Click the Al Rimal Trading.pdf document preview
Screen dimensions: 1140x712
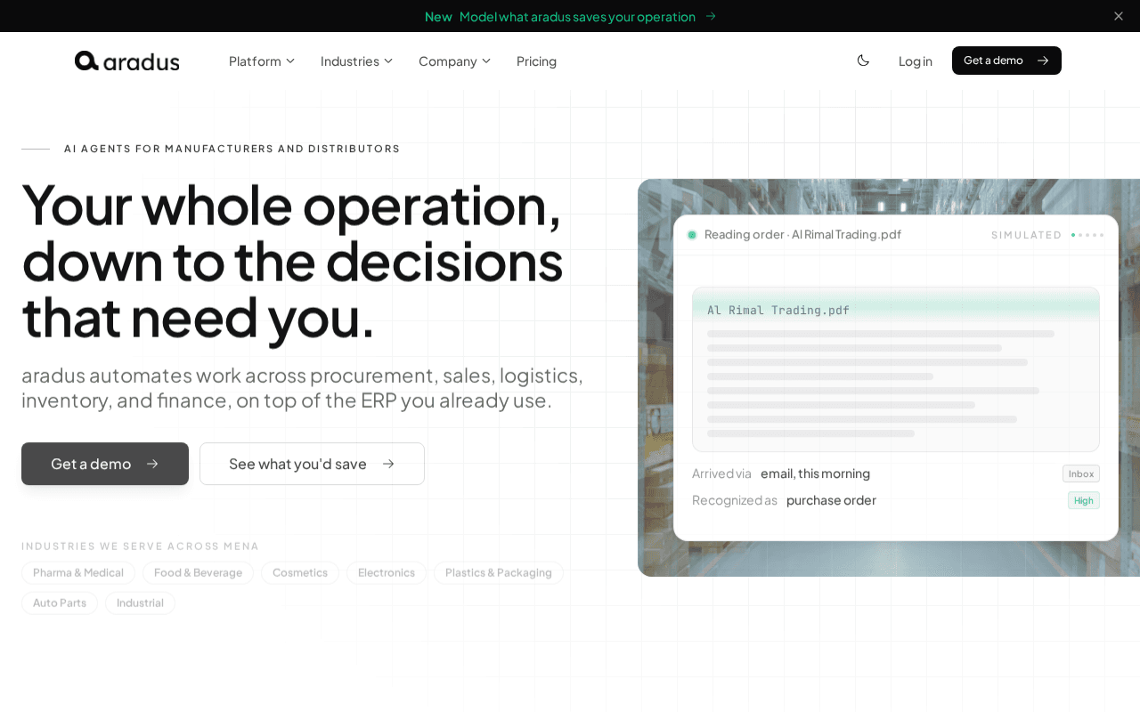point(896,369)
